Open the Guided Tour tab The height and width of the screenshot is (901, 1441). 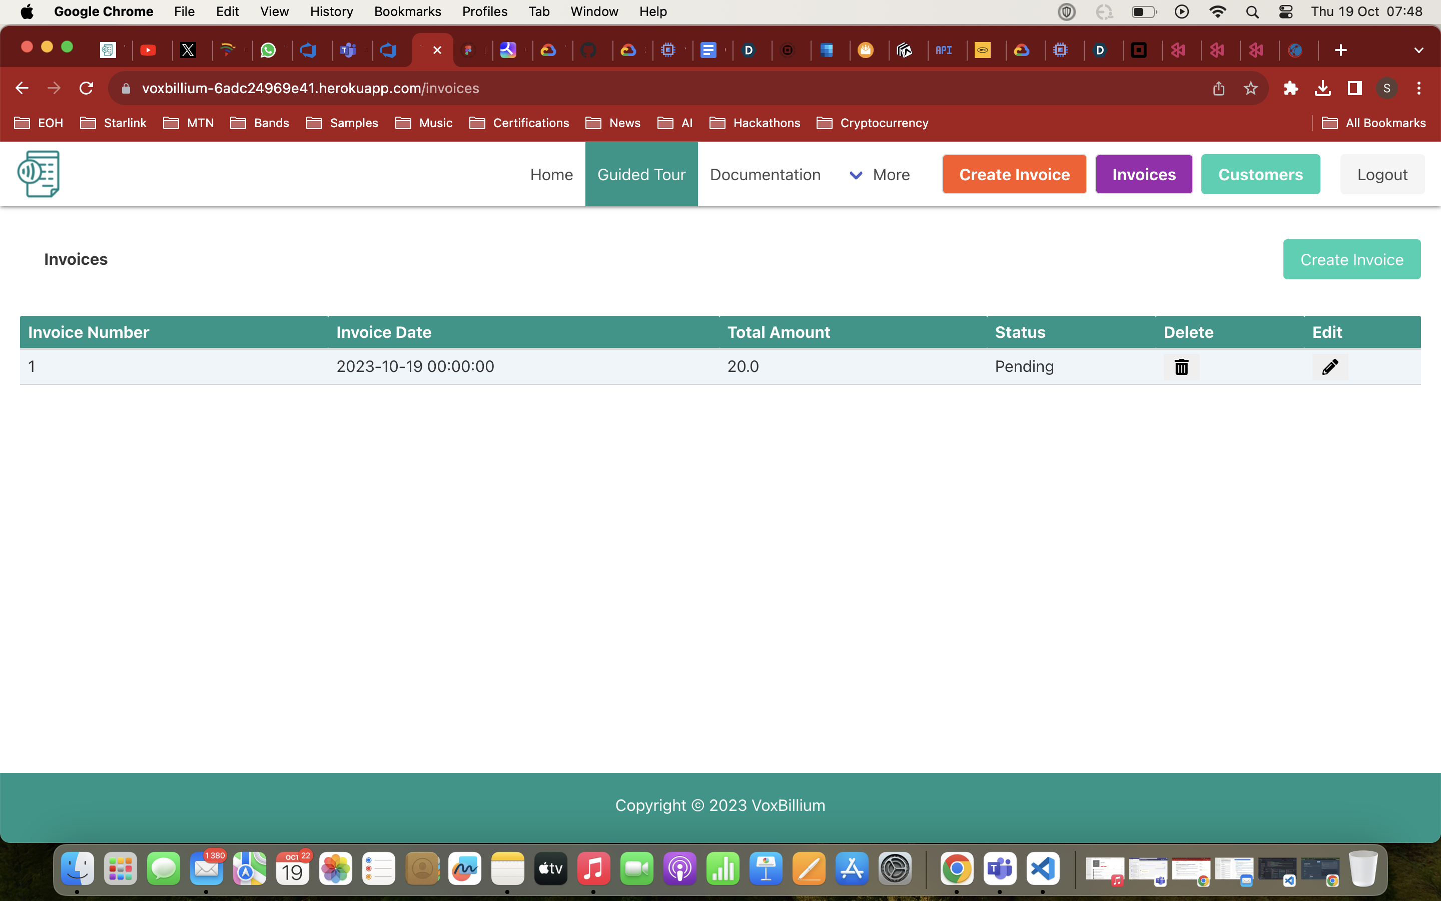641,175
